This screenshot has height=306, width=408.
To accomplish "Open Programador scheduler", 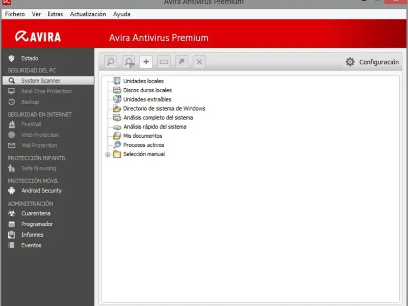I will (37, 224).
